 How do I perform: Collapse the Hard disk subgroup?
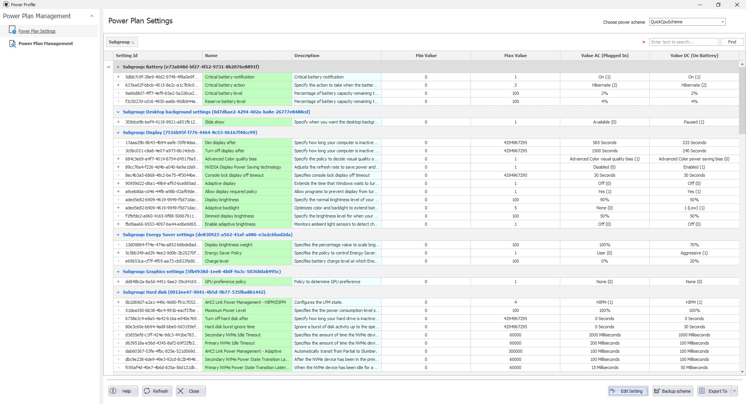click(118, 292)
